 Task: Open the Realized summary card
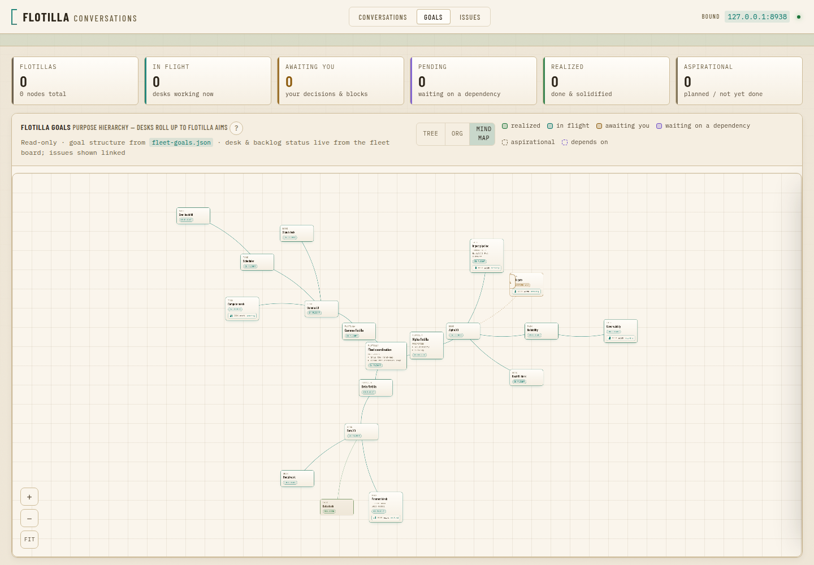(x=607, y=81)
